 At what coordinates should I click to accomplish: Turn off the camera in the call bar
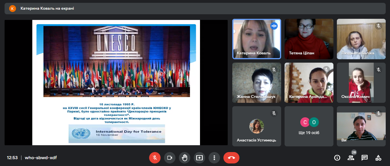point(170,157)
